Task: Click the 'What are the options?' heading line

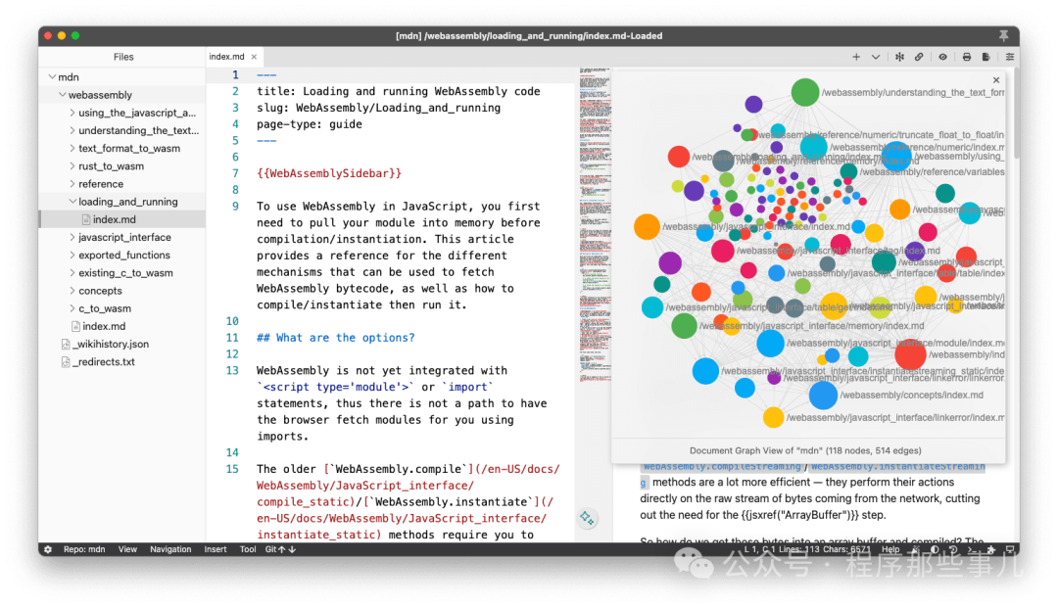Action: pyautogui.click(x=335, y=337)
